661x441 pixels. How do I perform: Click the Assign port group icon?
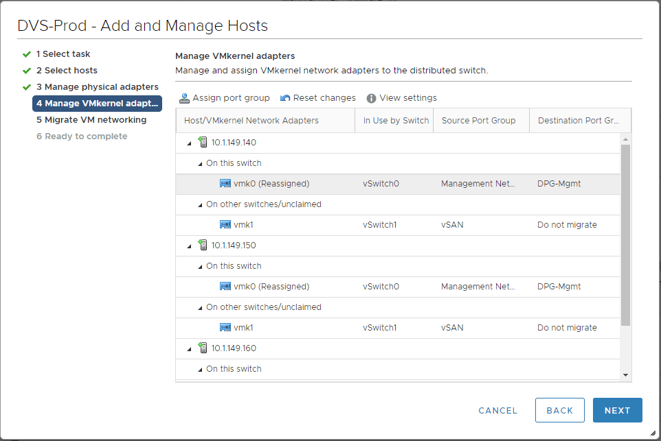pyautogui.click(x=184, y=97)
